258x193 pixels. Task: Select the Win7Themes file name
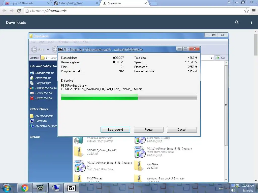[x=95, y=178]
